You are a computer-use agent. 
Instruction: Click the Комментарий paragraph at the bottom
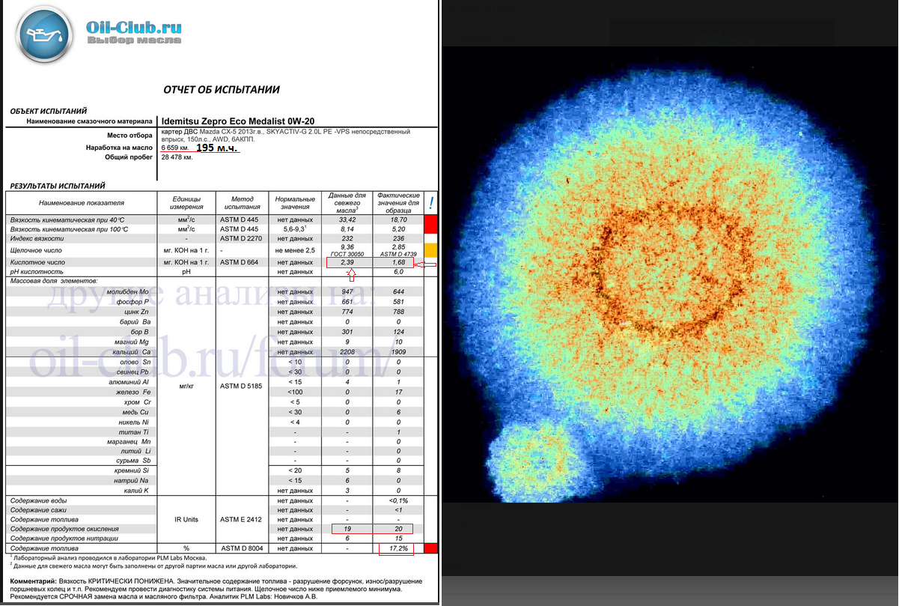coord(217,590)
